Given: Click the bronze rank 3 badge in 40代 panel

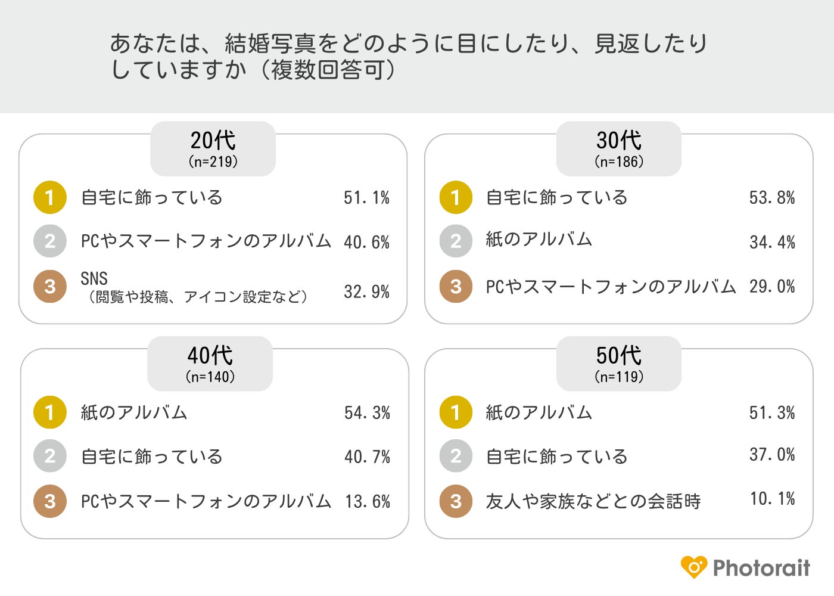Looking at the screenshot, I should pyautogui.click(x=49, y=501).
